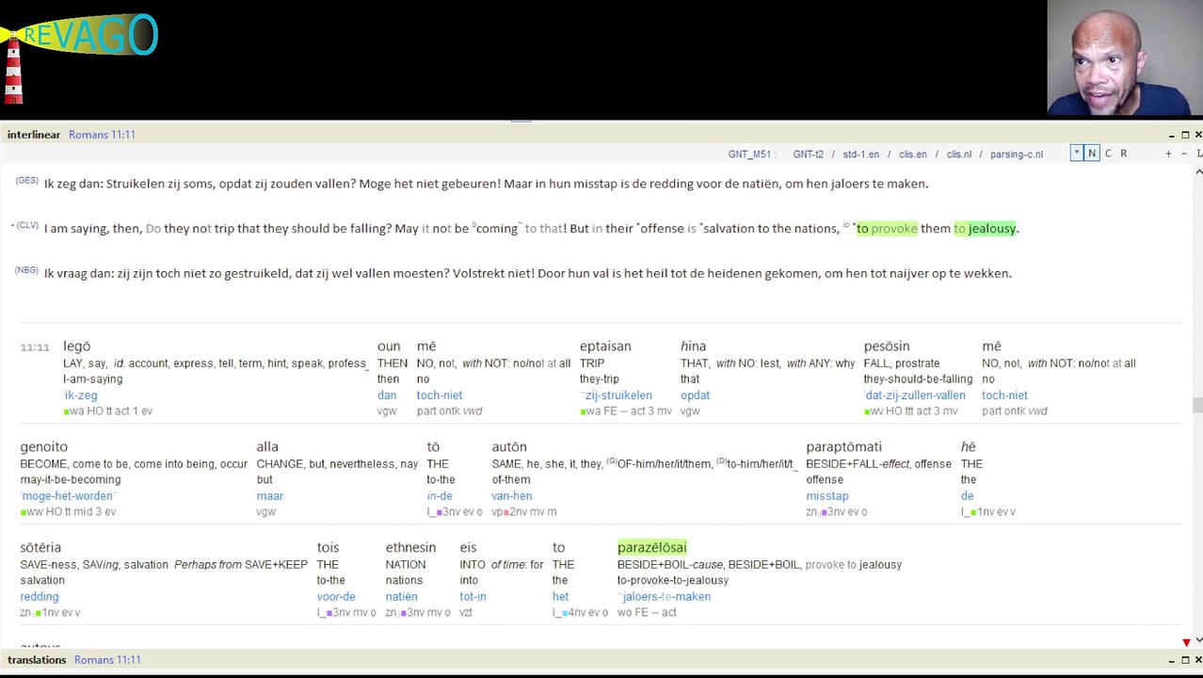Viewport: 1203px width, 678px height.
Task: Maximize the interlinear panel
Action: [1185, 135]
